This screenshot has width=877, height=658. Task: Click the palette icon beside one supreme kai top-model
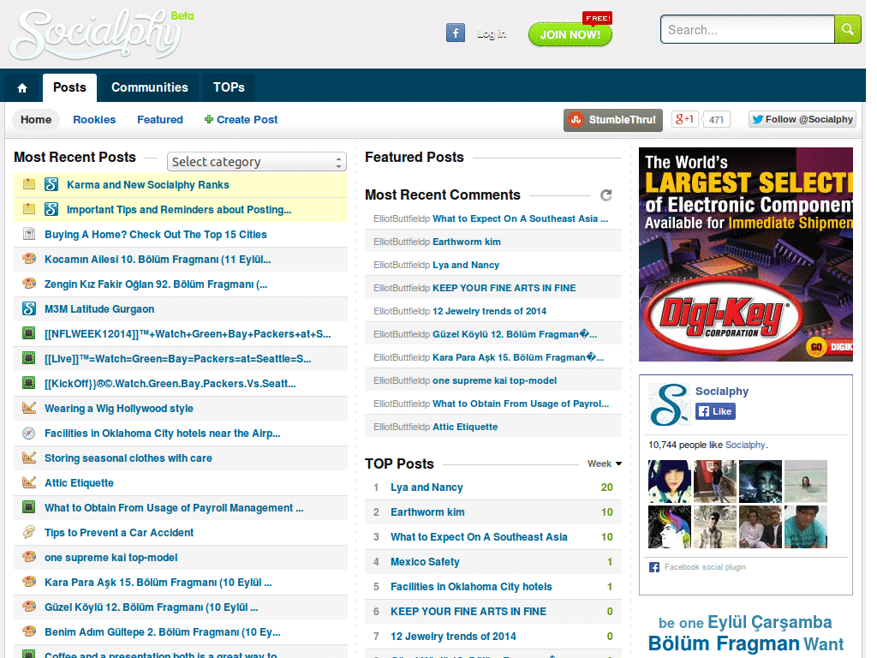point(29,557)
